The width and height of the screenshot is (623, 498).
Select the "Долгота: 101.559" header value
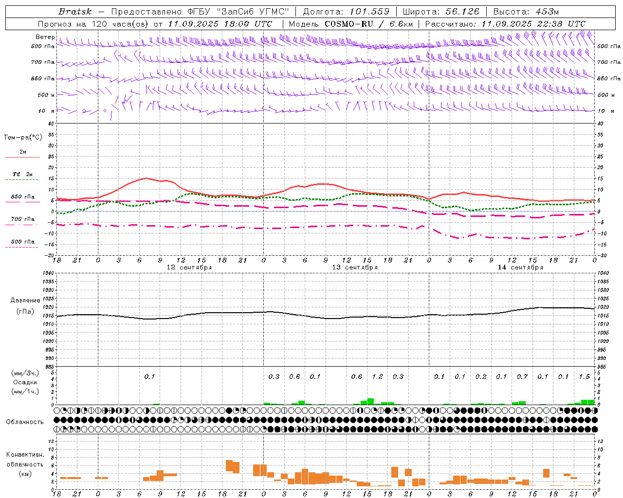[x=347, y=12]
